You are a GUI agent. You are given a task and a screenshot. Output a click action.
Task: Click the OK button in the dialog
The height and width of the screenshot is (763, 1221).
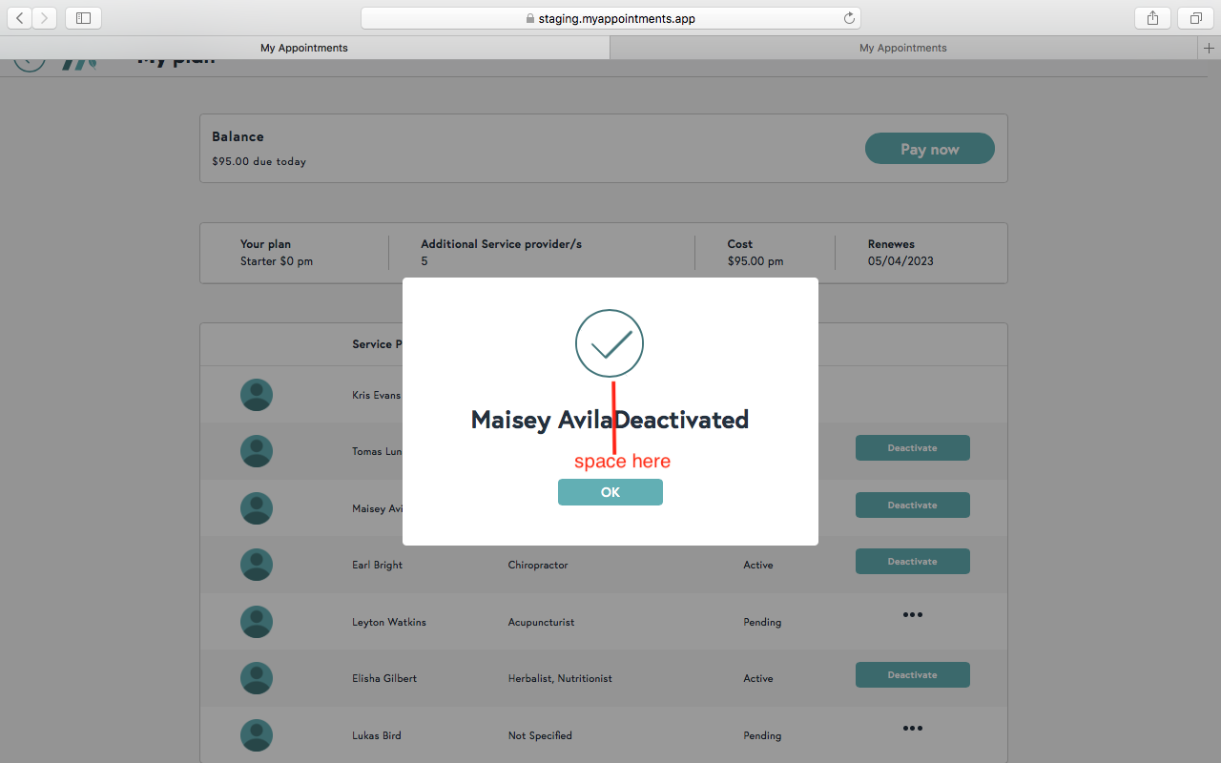click(x=610, y=492)
